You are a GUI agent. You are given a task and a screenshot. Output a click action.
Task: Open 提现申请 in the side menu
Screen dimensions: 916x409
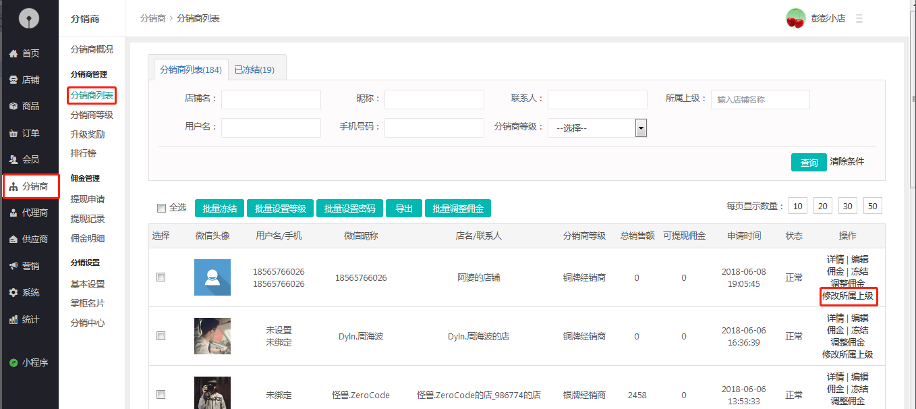tap(88, 199)
